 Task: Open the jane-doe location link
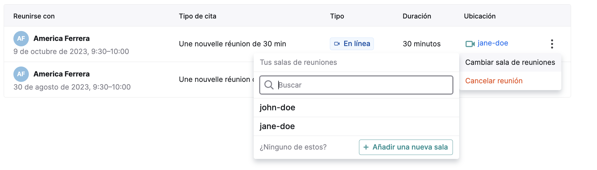[x=493, y=43]
